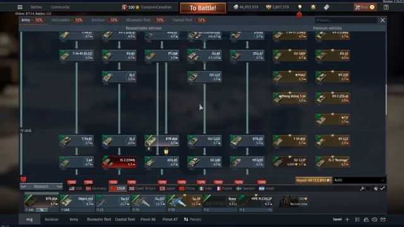Viewport: 404px width, 227px height.
Task: Open the Battles menu
Action: 37,7
